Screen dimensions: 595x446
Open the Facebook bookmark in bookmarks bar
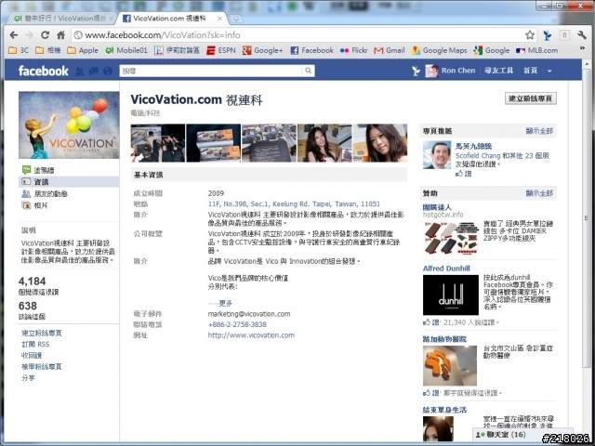pyautogui.click(x=312, y=50)
